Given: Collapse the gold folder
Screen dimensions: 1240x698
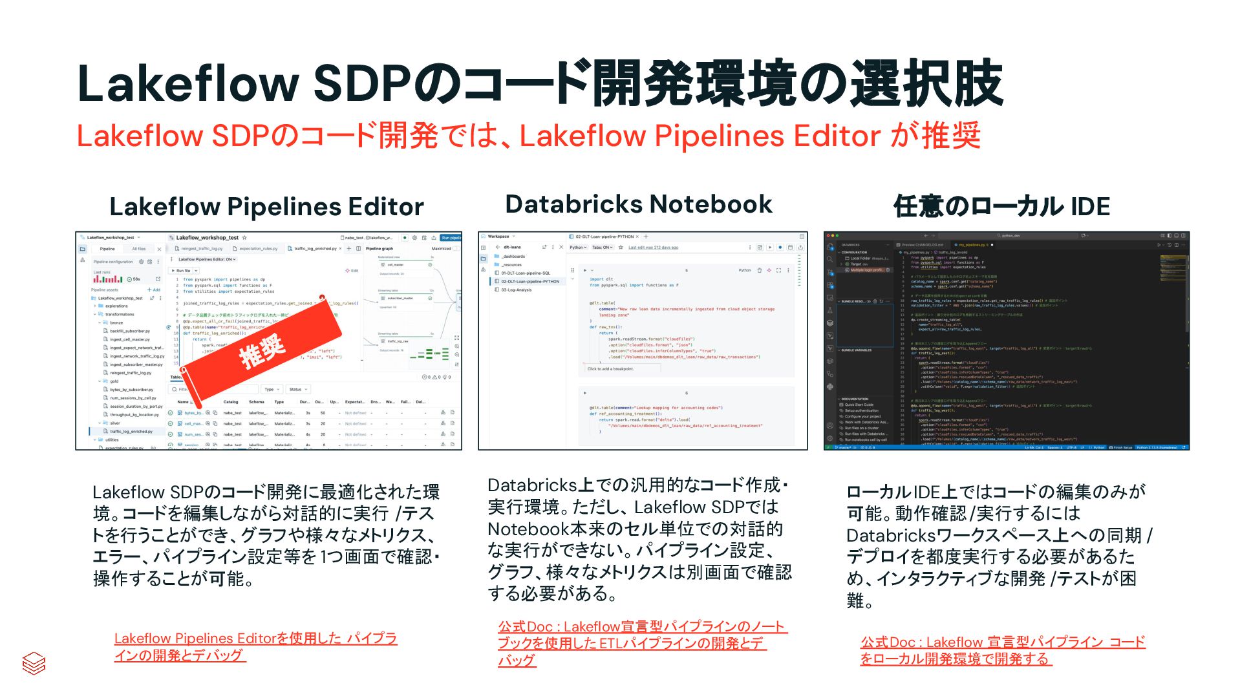Looking at the screenshot, I should [100, 381].
